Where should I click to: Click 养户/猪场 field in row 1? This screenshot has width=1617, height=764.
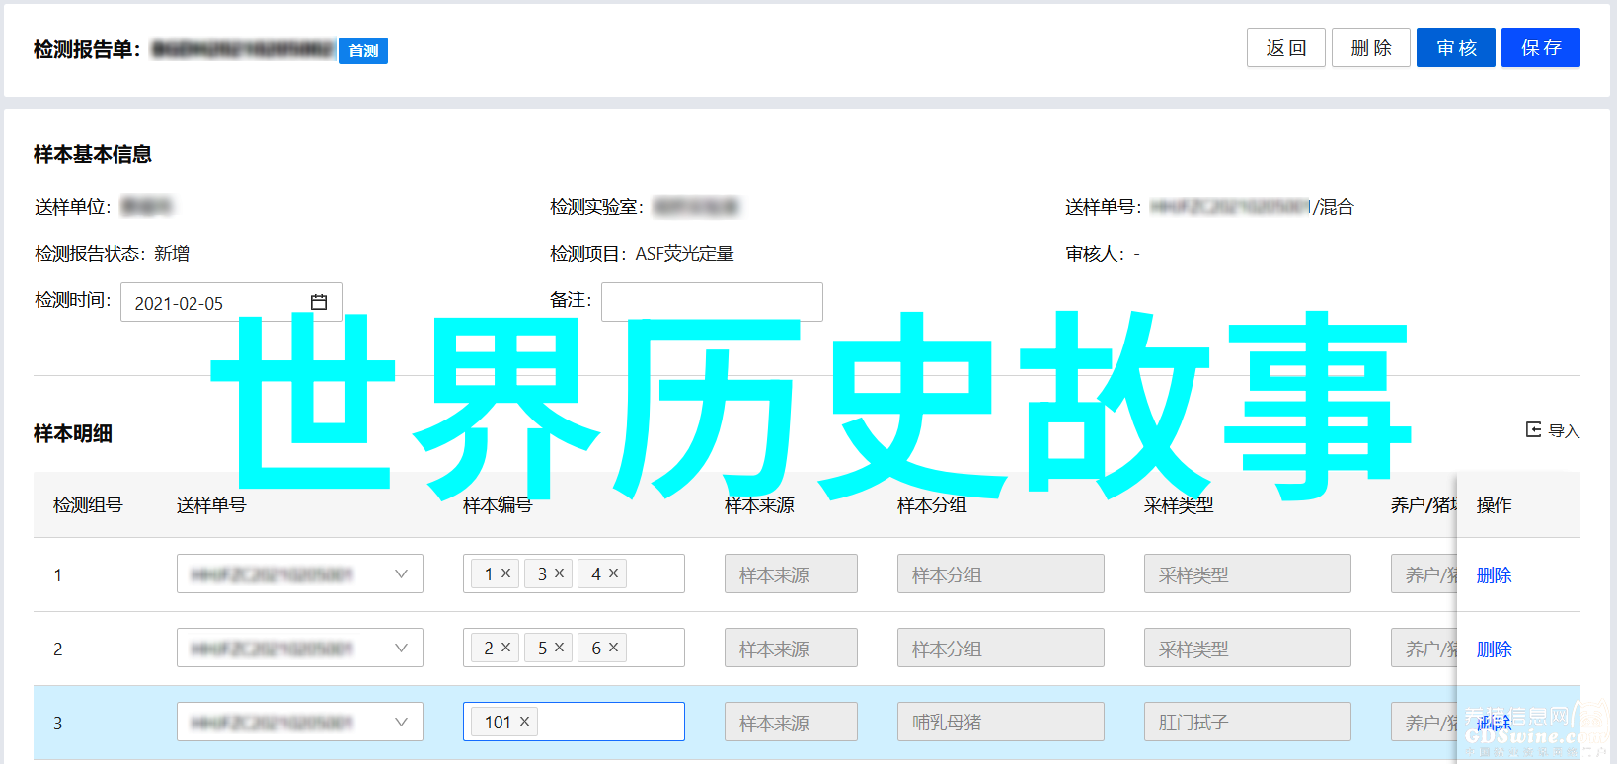click(1424, 573)
